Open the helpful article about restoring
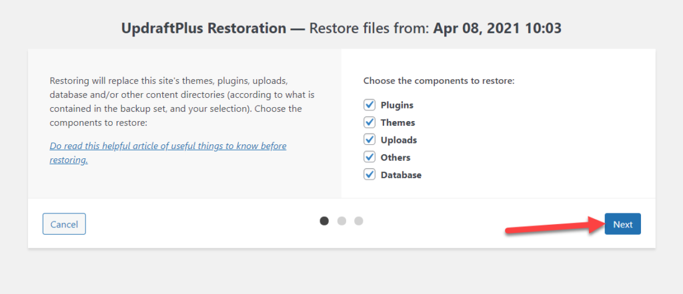The image size is (683, 294). click(x=168, y=153)
